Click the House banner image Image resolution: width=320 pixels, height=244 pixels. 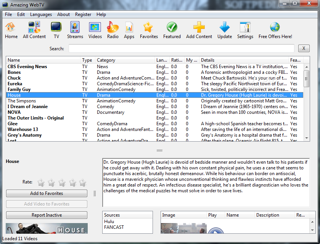point(47,228)
